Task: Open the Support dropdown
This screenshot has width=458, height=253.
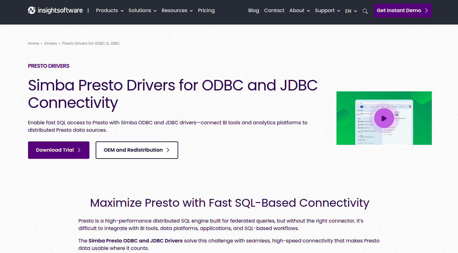Action: pyautogui.click(x=327, y=11)
